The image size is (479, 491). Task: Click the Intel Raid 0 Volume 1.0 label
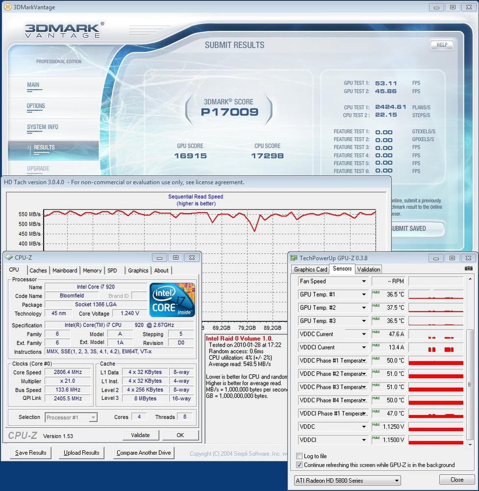(239, 338)
